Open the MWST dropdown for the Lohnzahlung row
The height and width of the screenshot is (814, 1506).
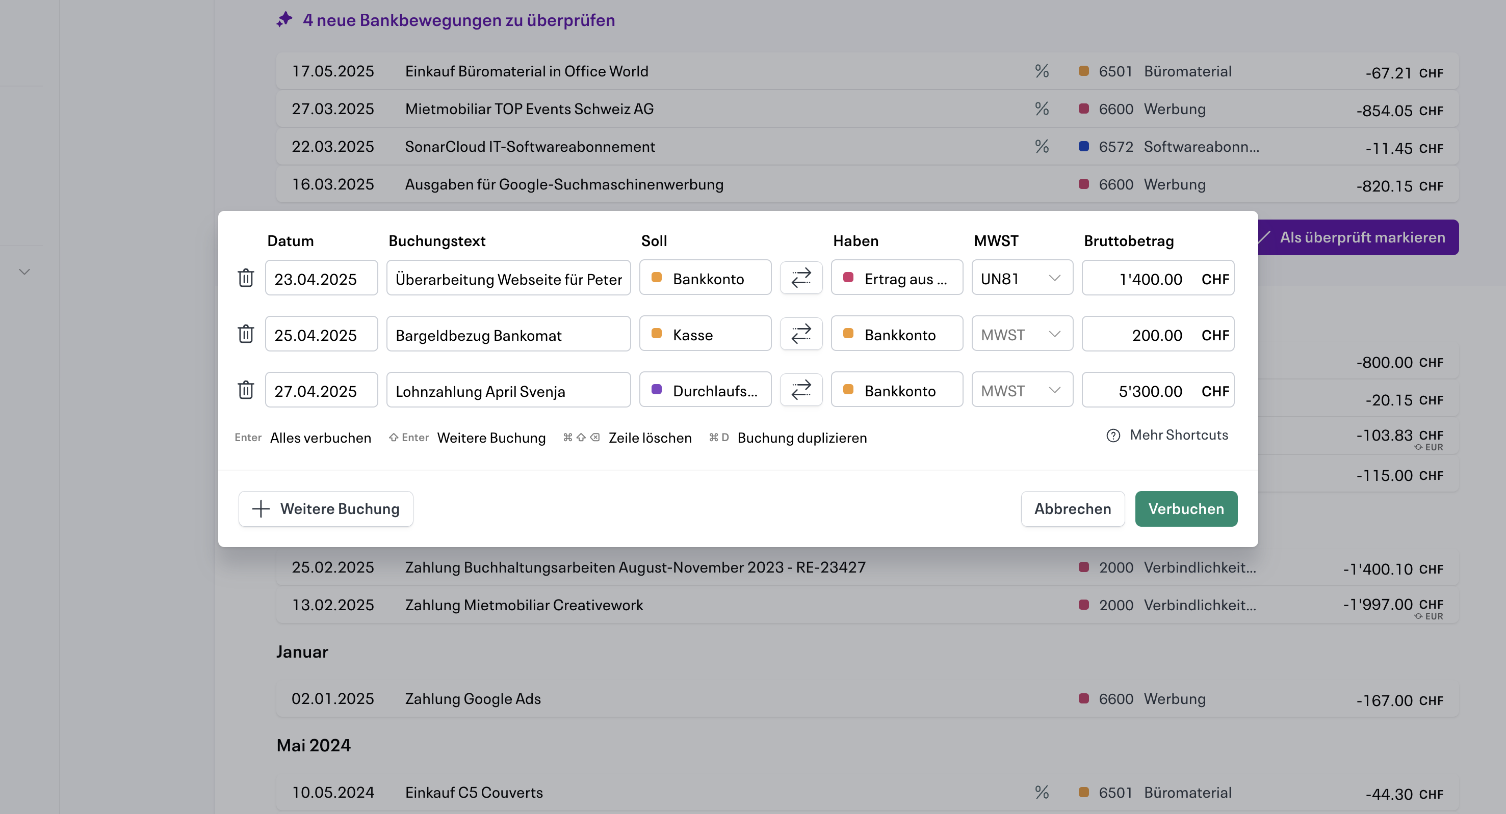pos(1022,390)
